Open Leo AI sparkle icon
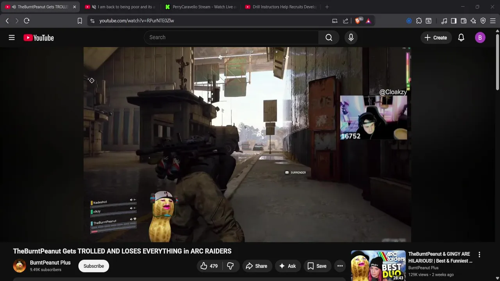This screenshot has height=281, width=500. point(473,21)
